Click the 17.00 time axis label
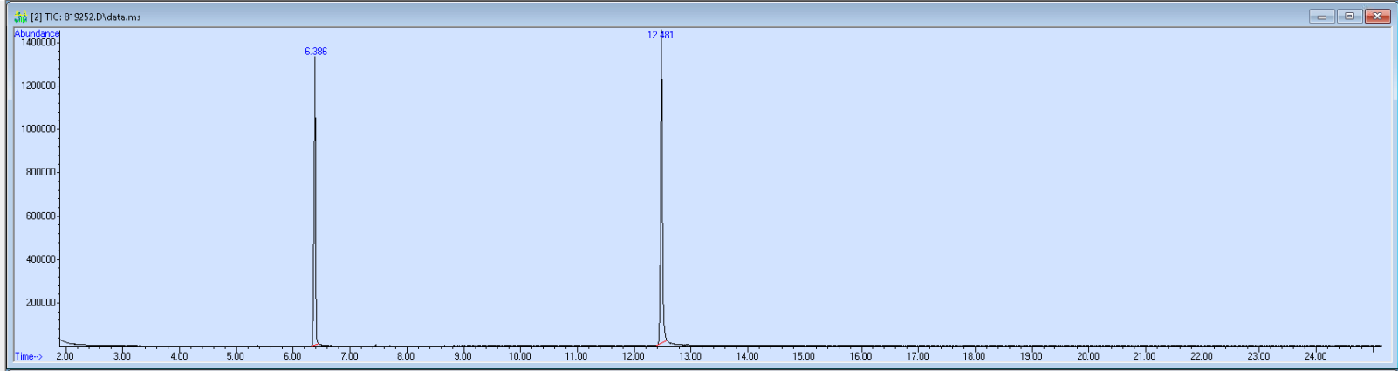The image size is (1398, 371). click(x=917, y=356)
